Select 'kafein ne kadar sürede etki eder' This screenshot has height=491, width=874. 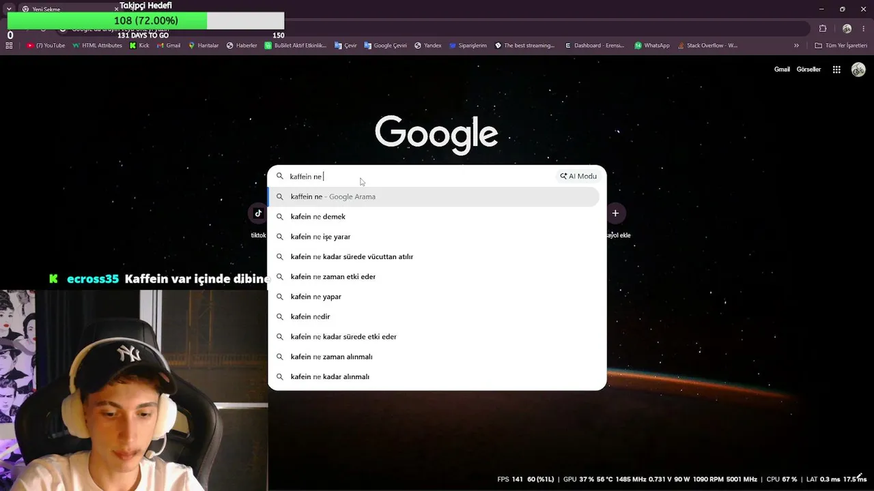click(x=434, y=337)
